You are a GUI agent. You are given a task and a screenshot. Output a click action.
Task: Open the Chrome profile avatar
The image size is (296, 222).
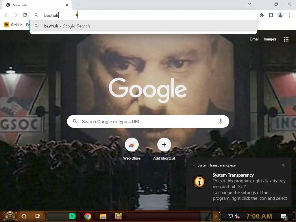point(280,15)
